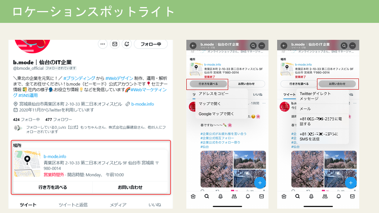
Task: Choose the SMSを送信 entry
Action: [323, 136]
